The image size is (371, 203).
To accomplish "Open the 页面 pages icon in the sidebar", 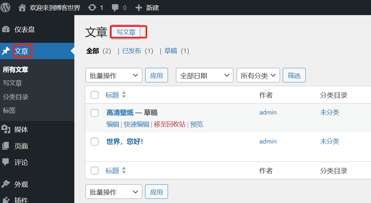I will pos(6,146).
